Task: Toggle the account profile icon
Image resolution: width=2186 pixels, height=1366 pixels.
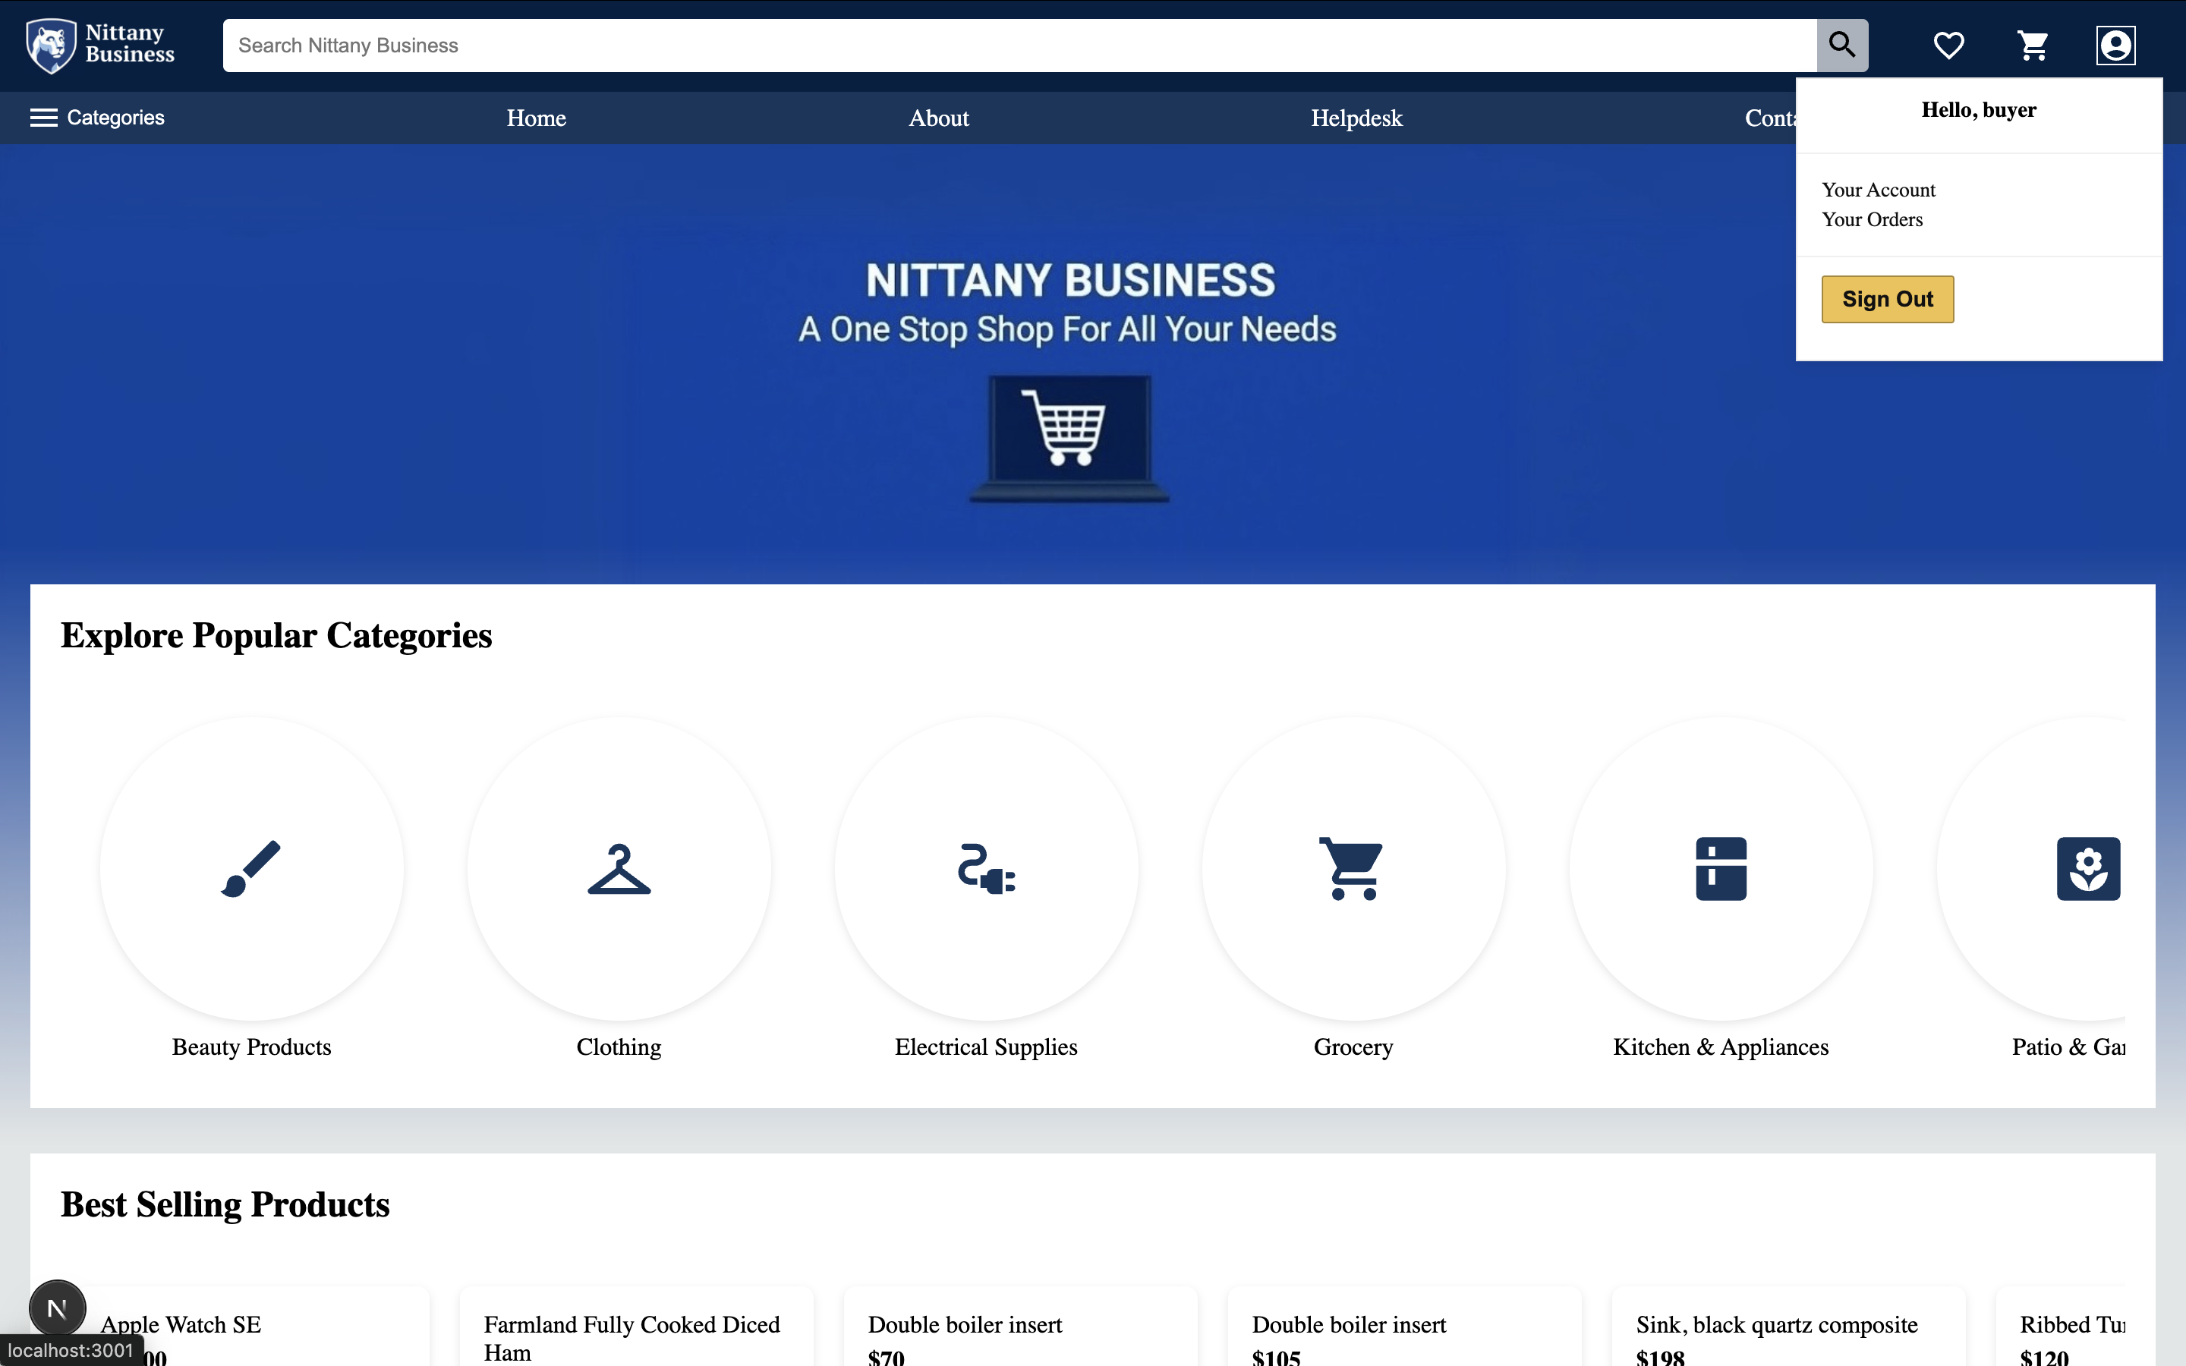Action: click(x=2115, y=46)
